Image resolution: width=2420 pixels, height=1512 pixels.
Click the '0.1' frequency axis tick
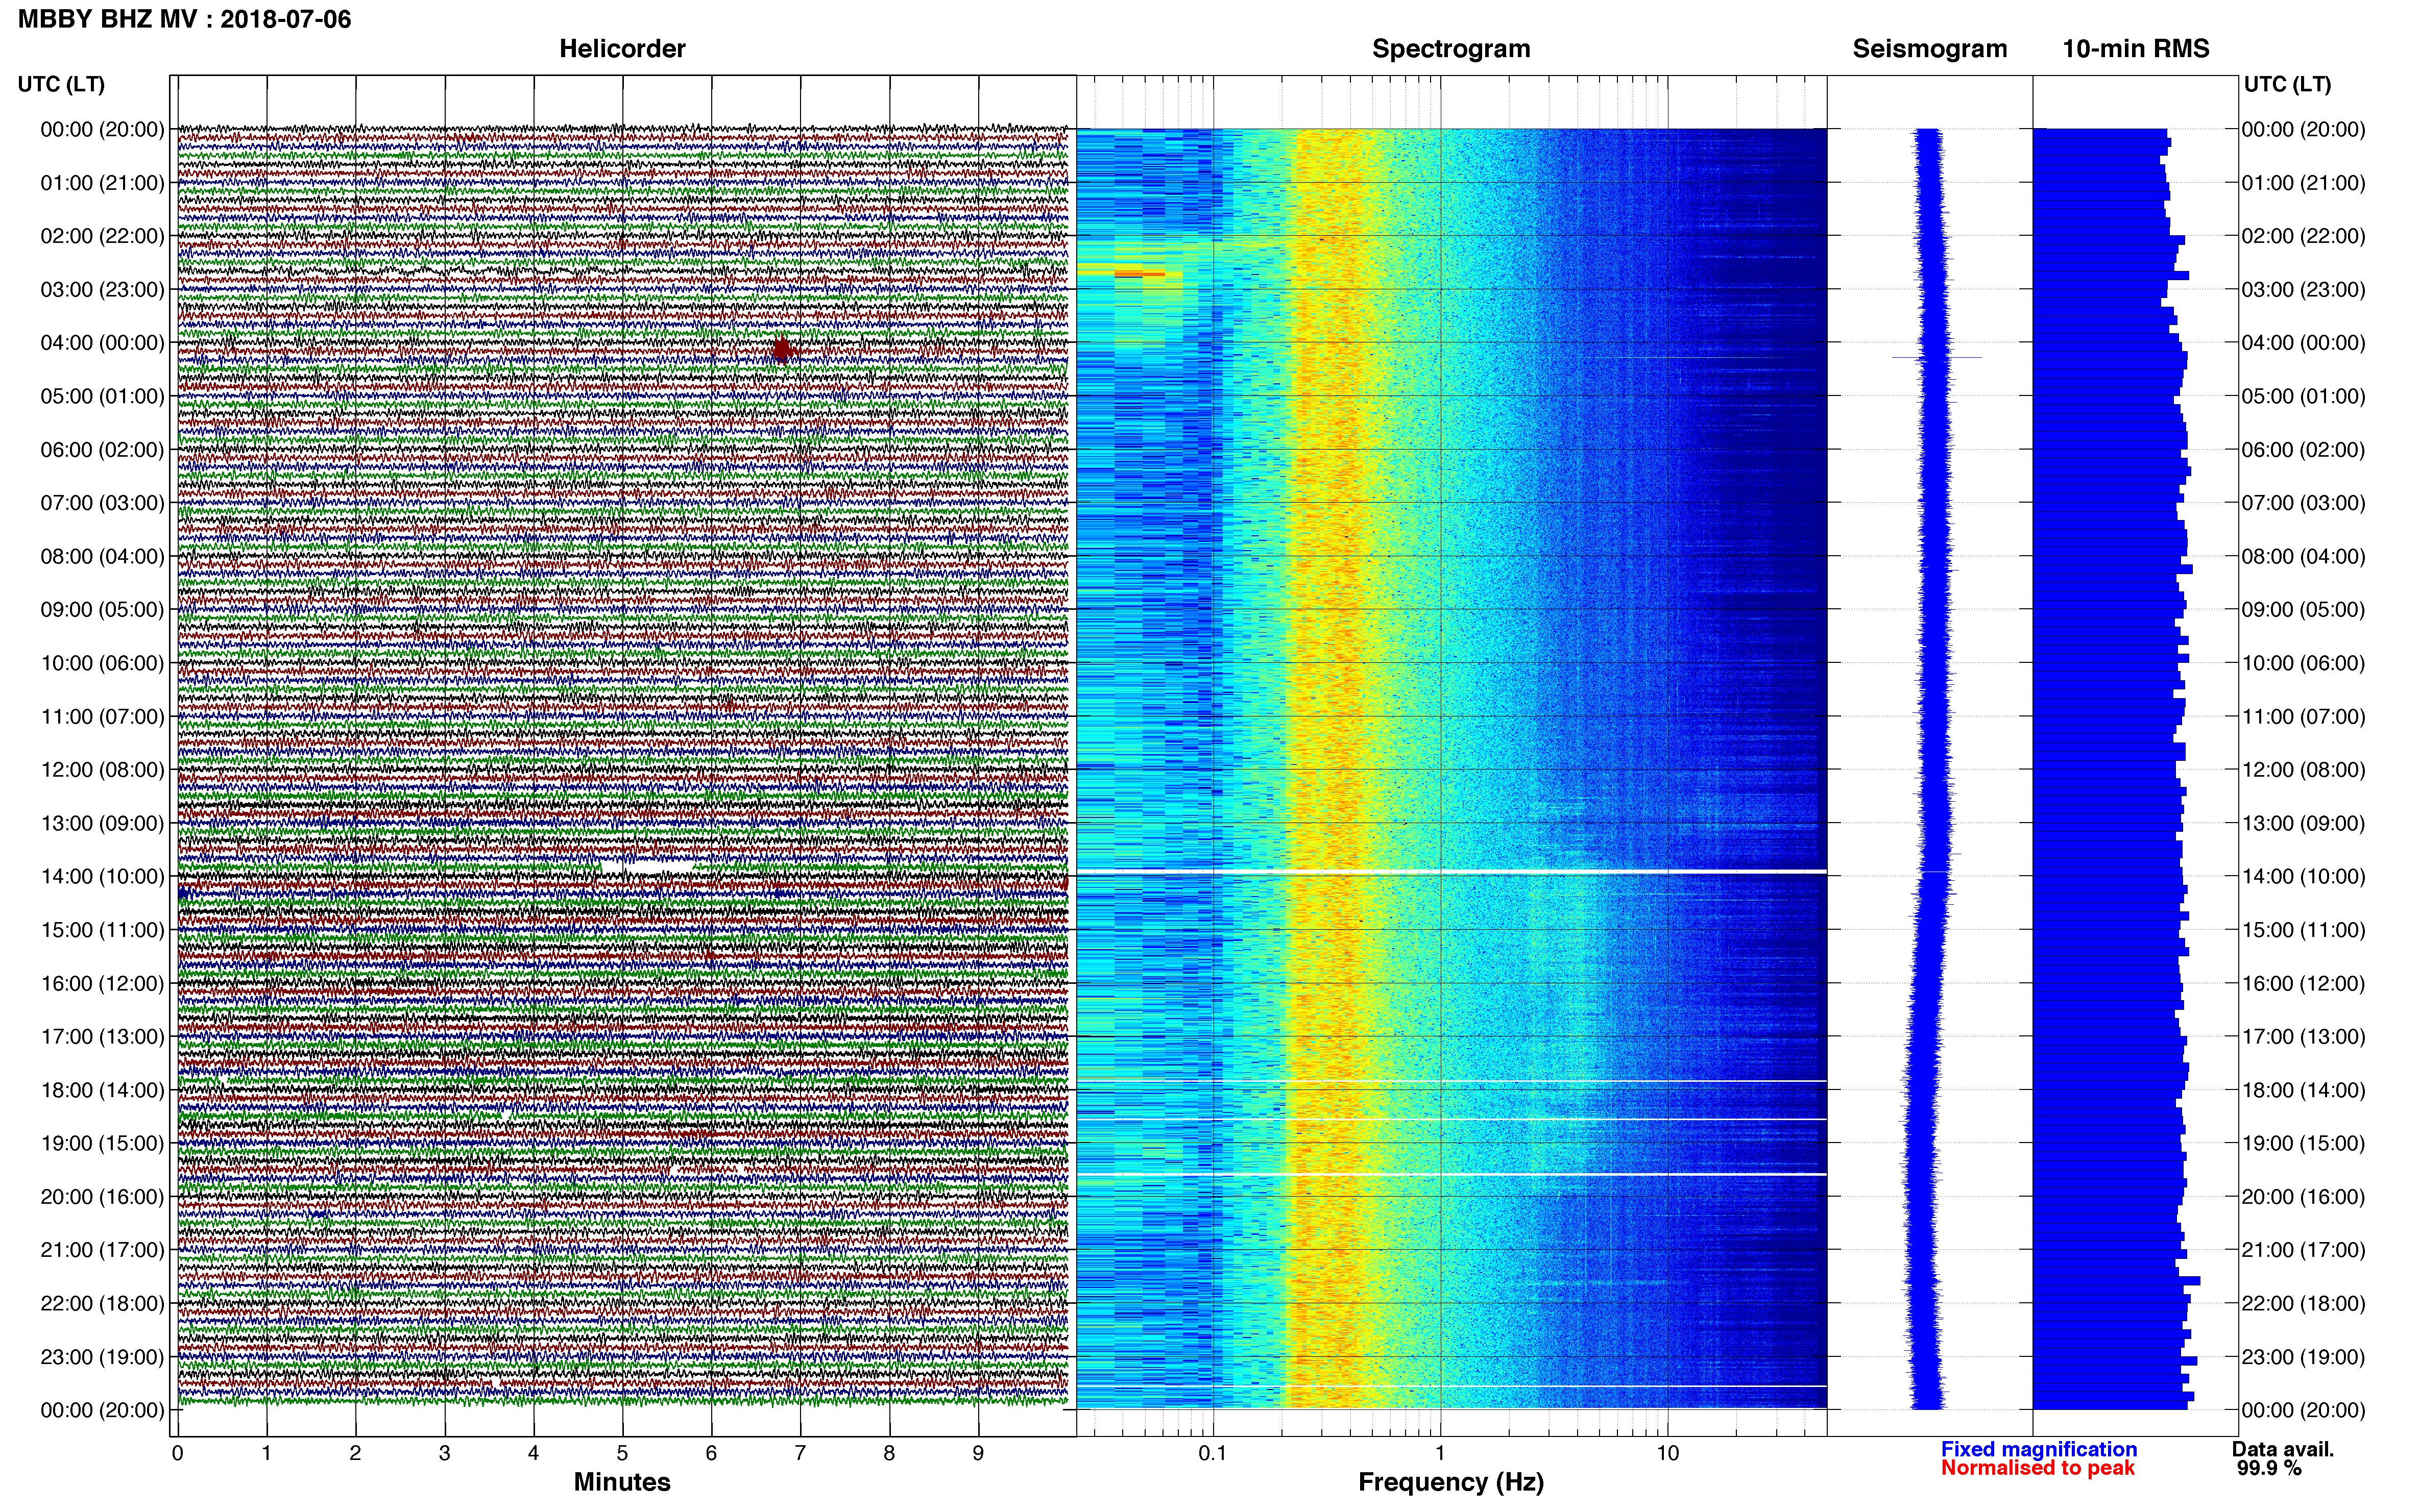[x=1213, y=1453]
